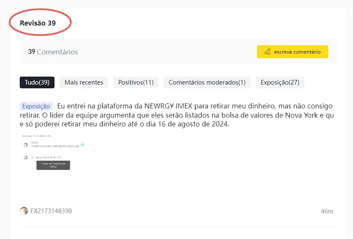353x239 pixels.
Task: Click the 'escreva comentário' button
Action: coord(293,52)
